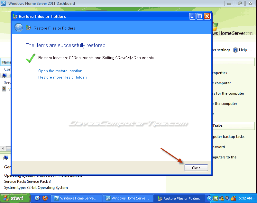Click the orange-flag tray icon next to clock
The height and width of the screenshot is (203, 257).
pyautogui.click(x=233, y=198)
